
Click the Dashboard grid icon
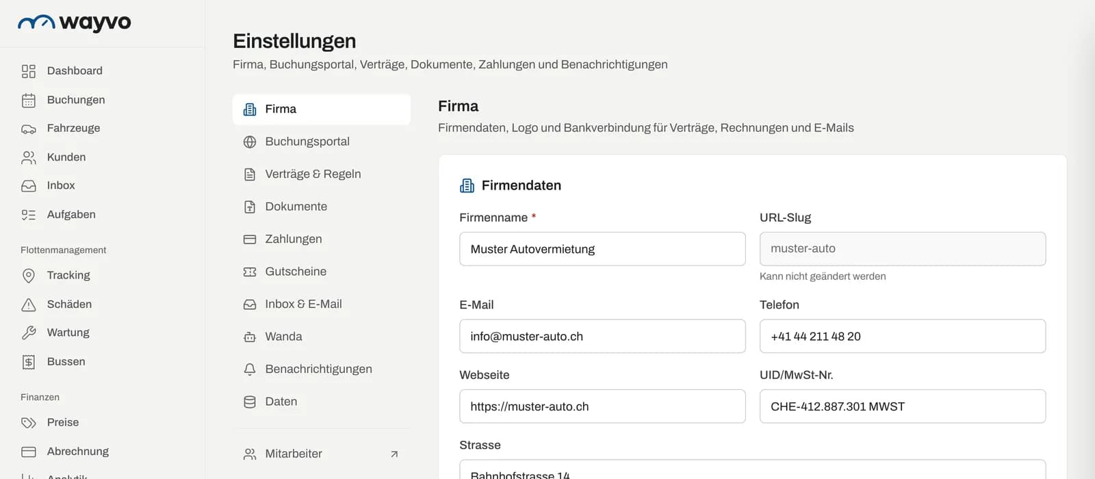coord(29,71)
